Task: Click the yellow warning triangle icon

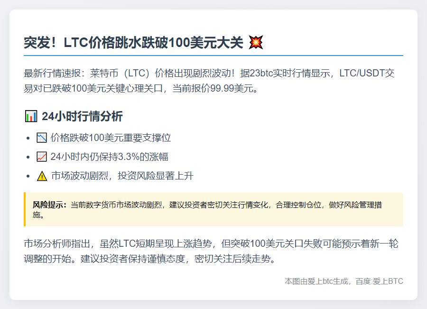Action: coord(42,176)
